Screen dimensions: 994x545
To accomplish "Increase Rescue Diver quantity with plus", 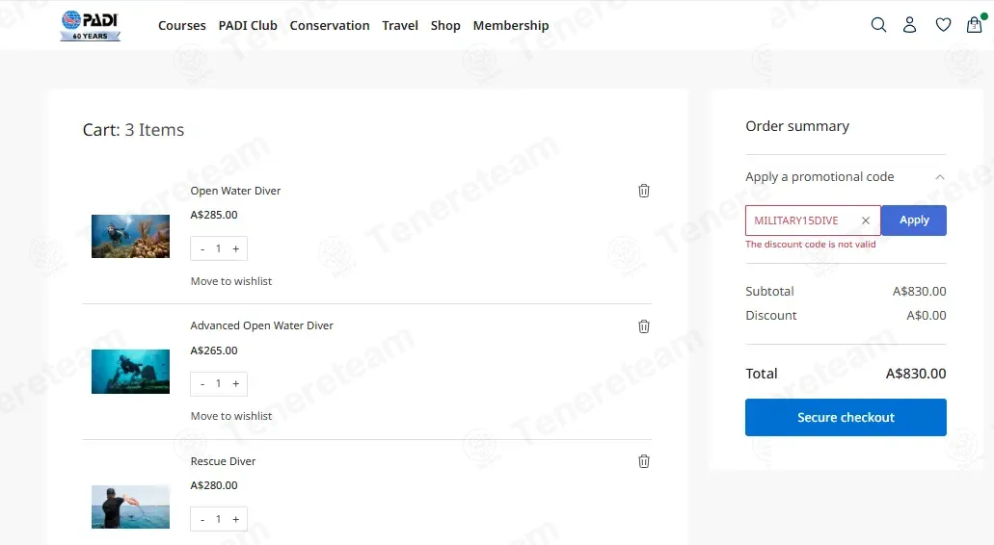I will pyautogui.click(x=236, y=519).
